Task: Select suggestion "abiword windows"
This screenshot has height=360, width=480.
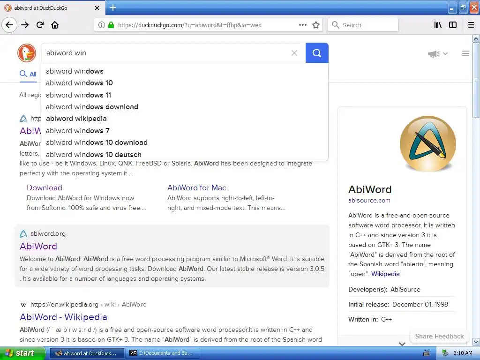Action: point(185,71)
